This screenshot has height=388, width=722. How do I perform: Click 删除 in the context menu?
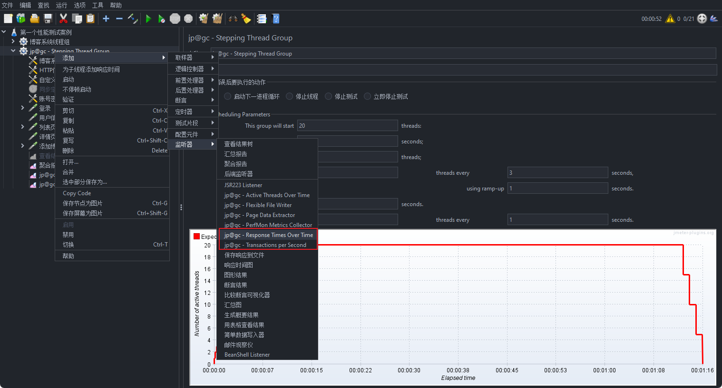112,151
